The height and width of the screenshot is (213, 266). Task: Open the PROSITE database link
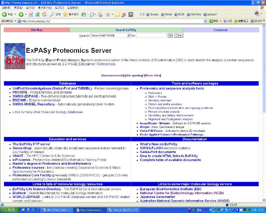pos(20,92)
